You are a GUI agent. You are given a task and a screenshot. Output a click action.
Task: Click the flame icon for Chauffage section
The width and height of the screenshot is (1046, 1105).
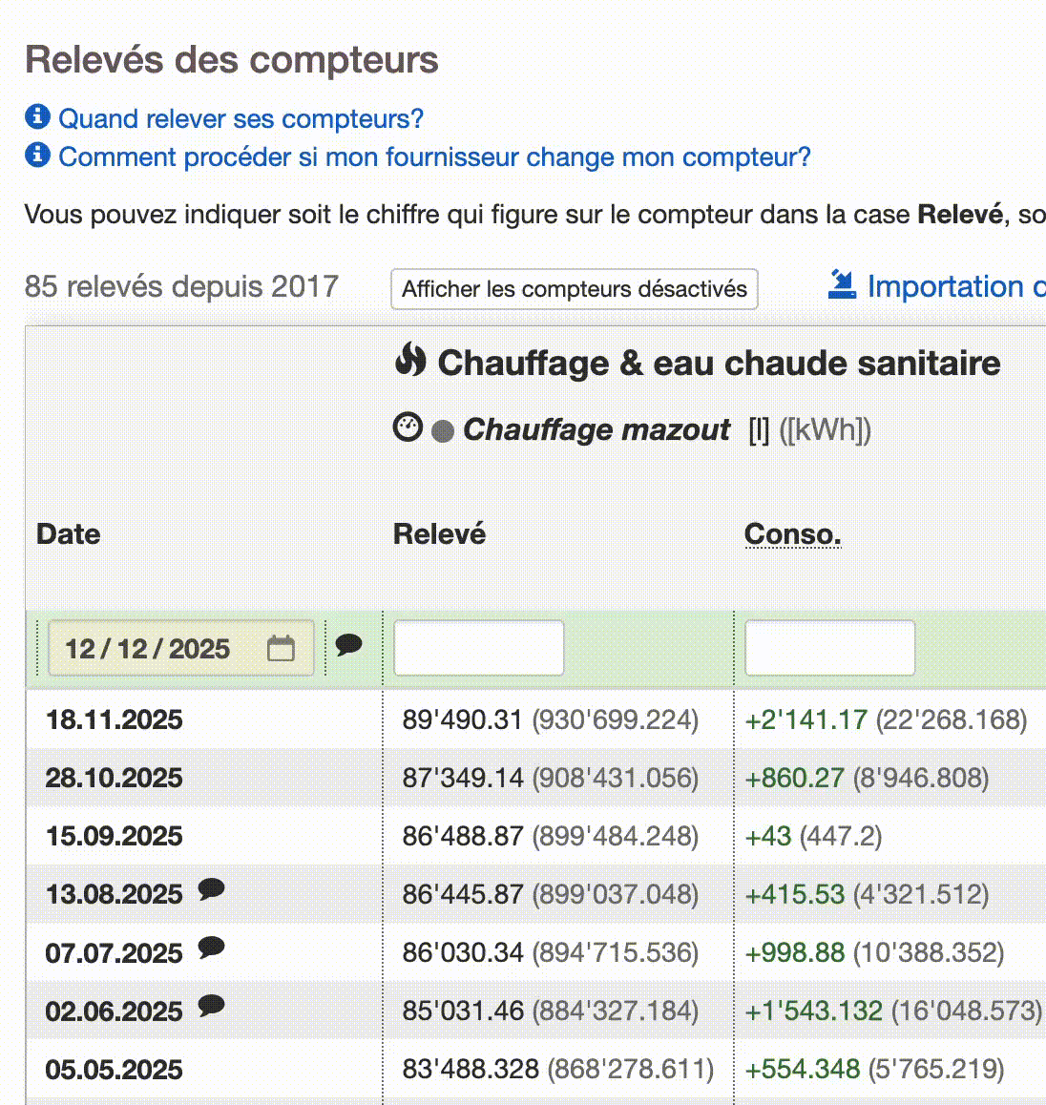[x=410, y=361]
